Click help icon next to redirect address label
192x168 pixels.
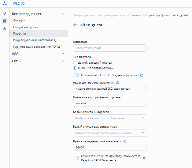(x=117, y=83)
